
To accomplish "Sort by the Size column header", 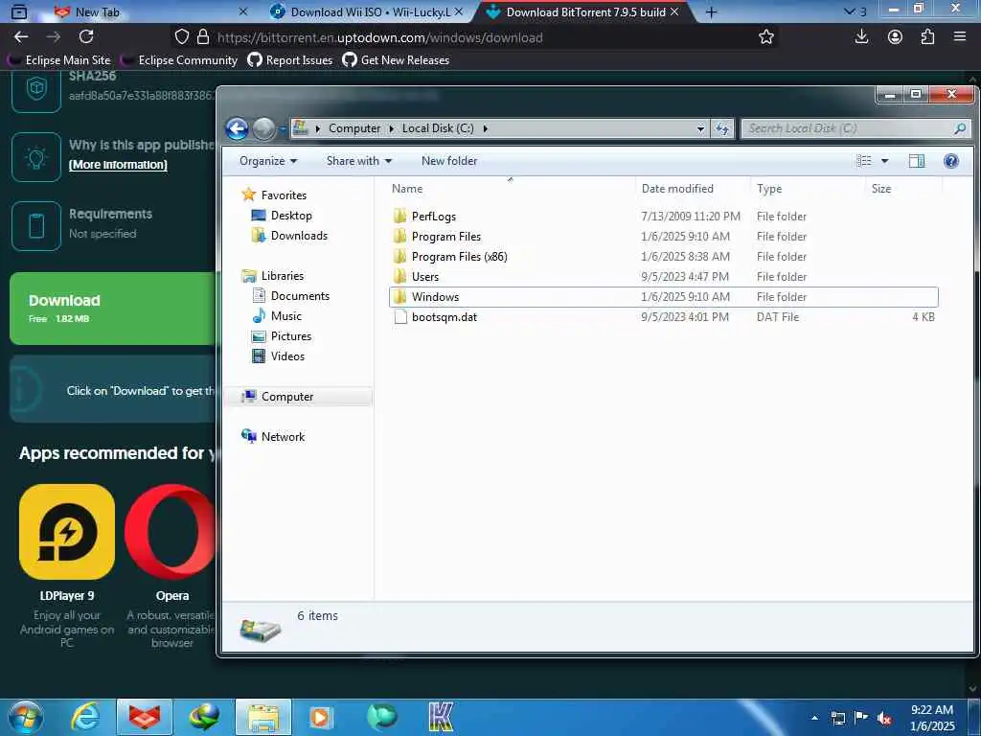I will coord(881,189).
